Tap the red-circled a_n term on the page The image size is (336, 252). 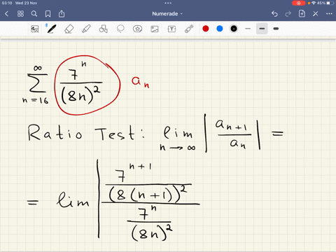(x=87, y=85)
